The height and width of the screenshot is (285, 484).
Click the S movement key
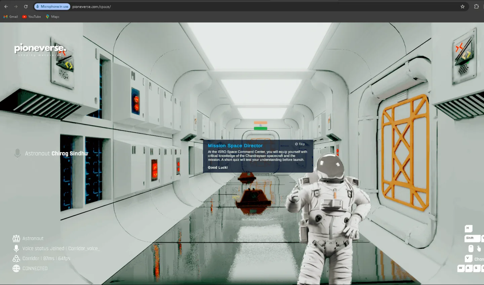point(477,268)
